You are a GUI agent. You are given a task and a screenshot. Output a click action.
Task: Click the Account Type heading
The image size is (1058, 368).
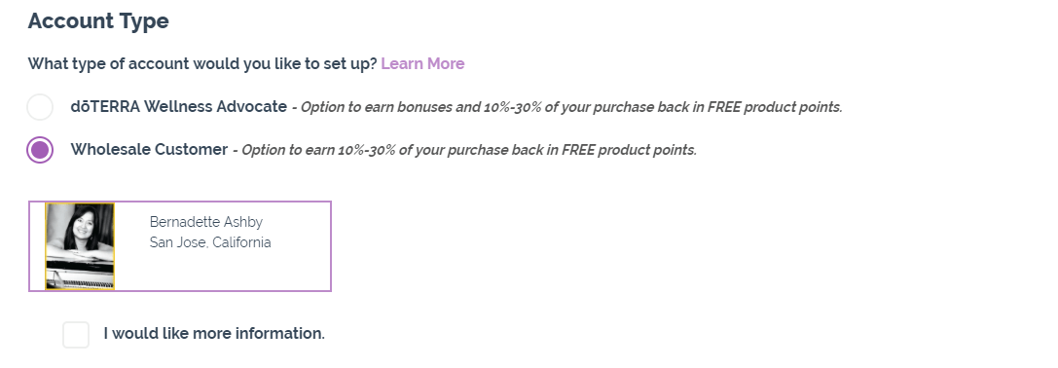tap(98, 21)
